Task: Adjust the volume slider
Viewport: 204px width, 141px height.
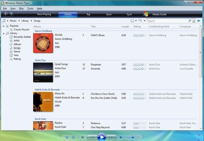Action: (x=132, y=137)
